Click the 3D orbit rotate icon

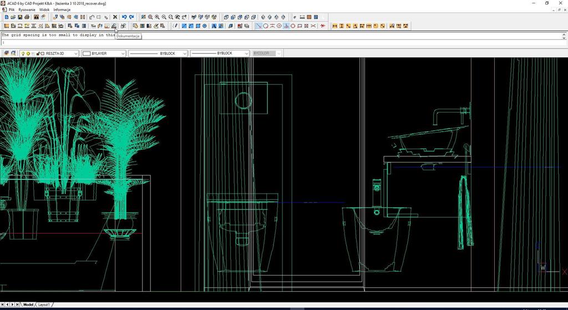184,17
